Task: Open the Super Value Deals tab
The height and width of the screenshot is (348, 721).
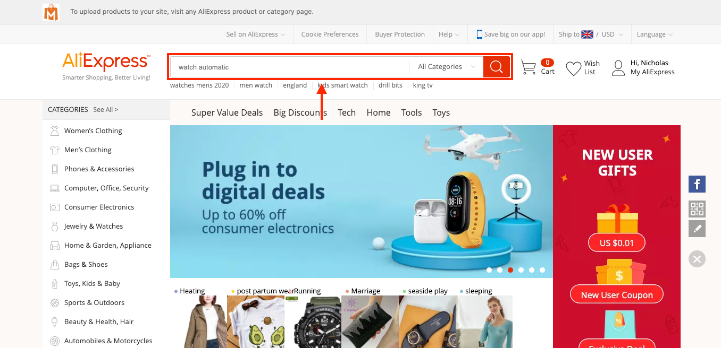Action: pyautogui.click(x=227, y=112)
